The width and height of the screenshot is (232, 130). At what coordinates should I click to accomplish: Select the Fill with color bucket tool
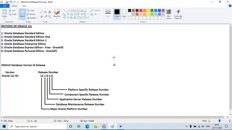(x=45, y=12)
